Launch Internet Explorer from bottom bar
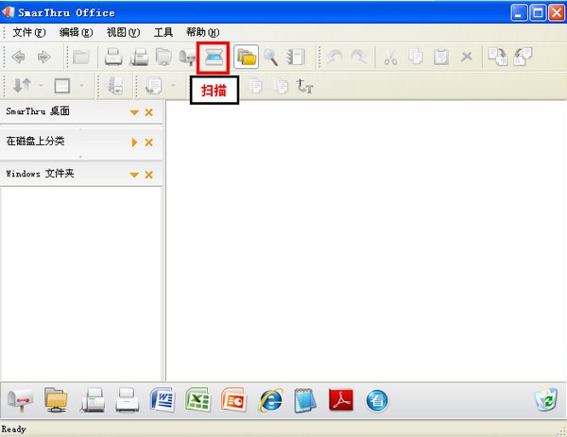 coord(270,400)
